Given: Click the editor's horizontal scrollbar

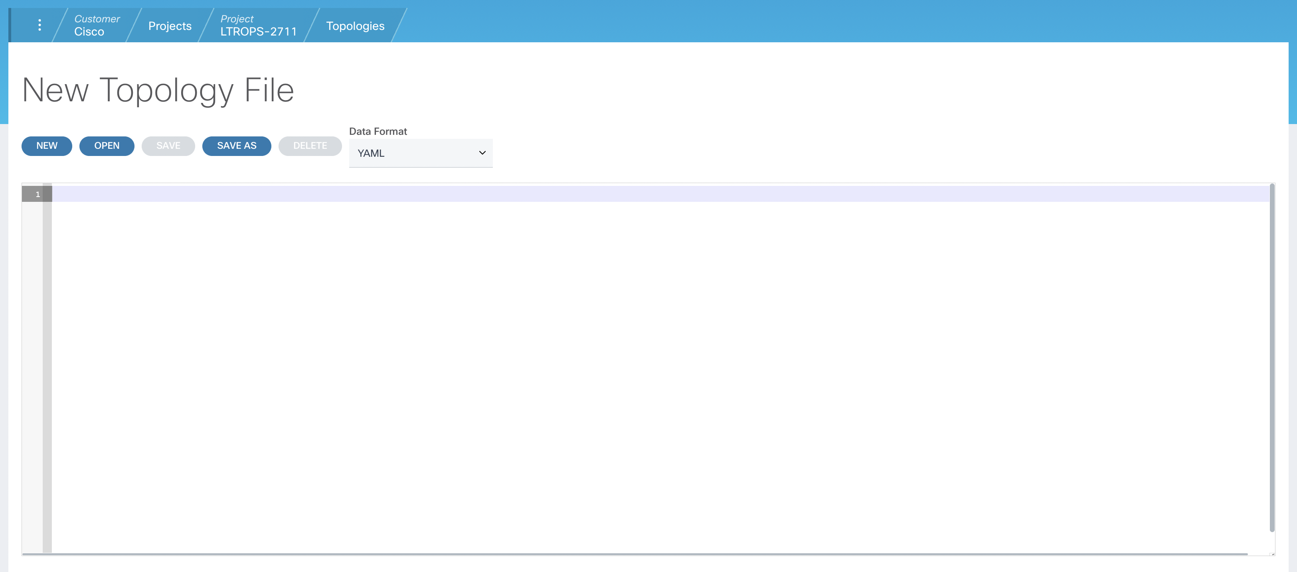Looking at the screenshot, I should tap(635, 554).
